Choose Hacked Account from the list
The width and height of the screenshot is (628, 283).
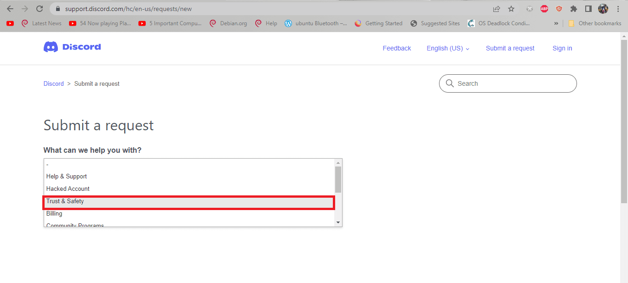coord(68,189)
